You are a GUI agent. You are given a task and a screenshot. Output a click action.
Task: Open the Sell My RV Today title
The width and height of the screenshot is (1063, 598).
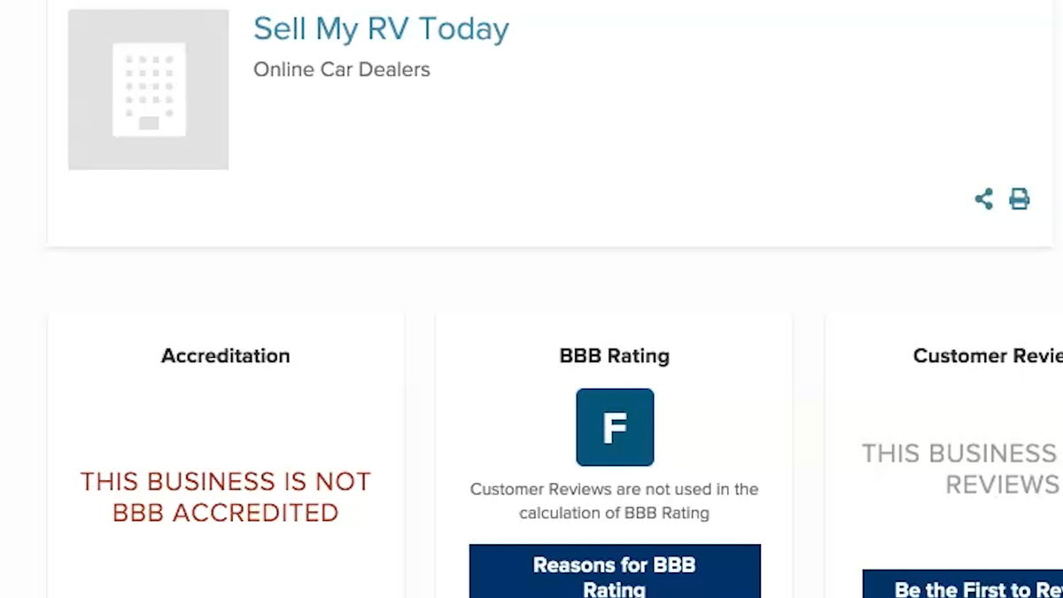[x=381, y=29]
